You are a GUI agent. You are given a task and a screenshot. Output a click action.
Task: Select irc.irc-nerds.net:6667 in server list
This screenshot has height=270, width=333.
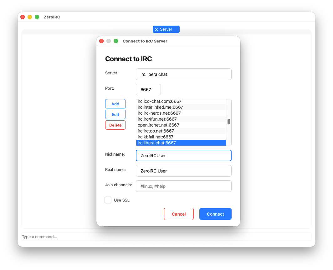click(181, 113)
